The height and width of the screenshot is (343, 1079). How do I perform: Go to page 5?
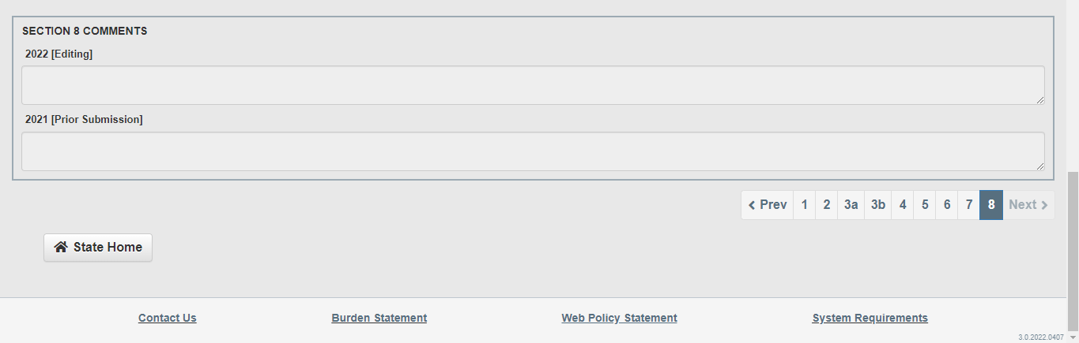coord(924,205)
